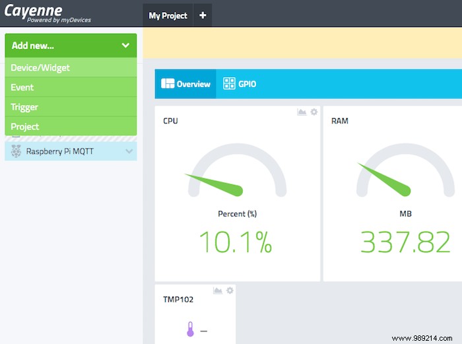The height and width of the screenshot is (344, 462).
Task: Click the Raspberry Pi device icon
Action: tap(16, 151)
